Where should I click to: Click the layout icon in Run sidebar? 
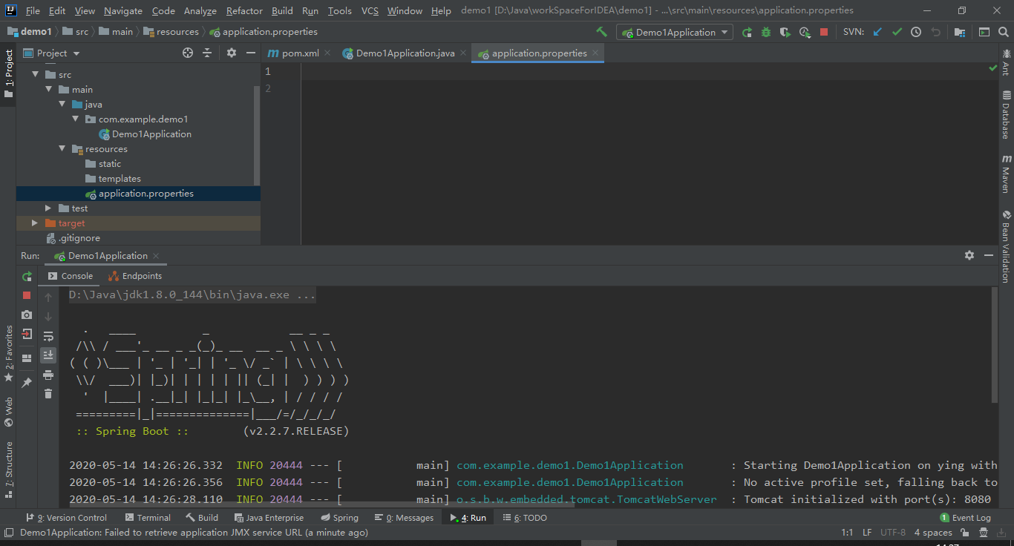[27, 358]
